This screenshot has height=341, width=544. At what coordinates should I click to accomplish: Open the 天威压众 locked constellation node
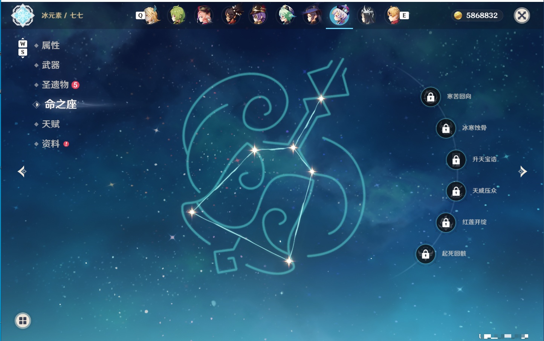point(456,191)
